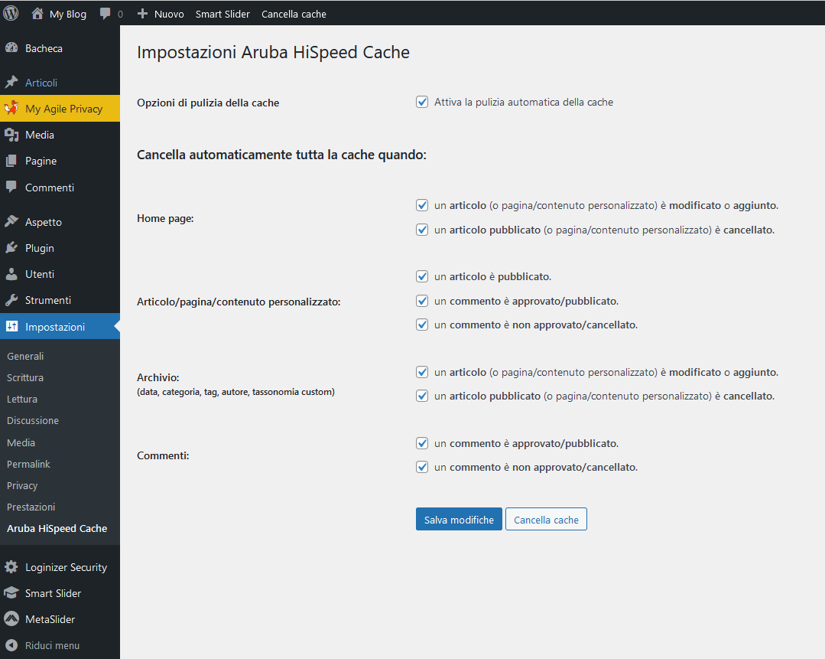Click the Loginizer Security gear icon
This screenshot has height=659, width=825.
pos(11,567)
